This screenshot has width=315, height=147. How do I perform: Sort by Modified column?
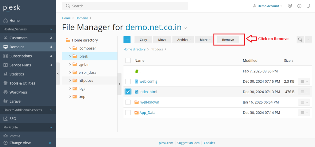point(250,61)
